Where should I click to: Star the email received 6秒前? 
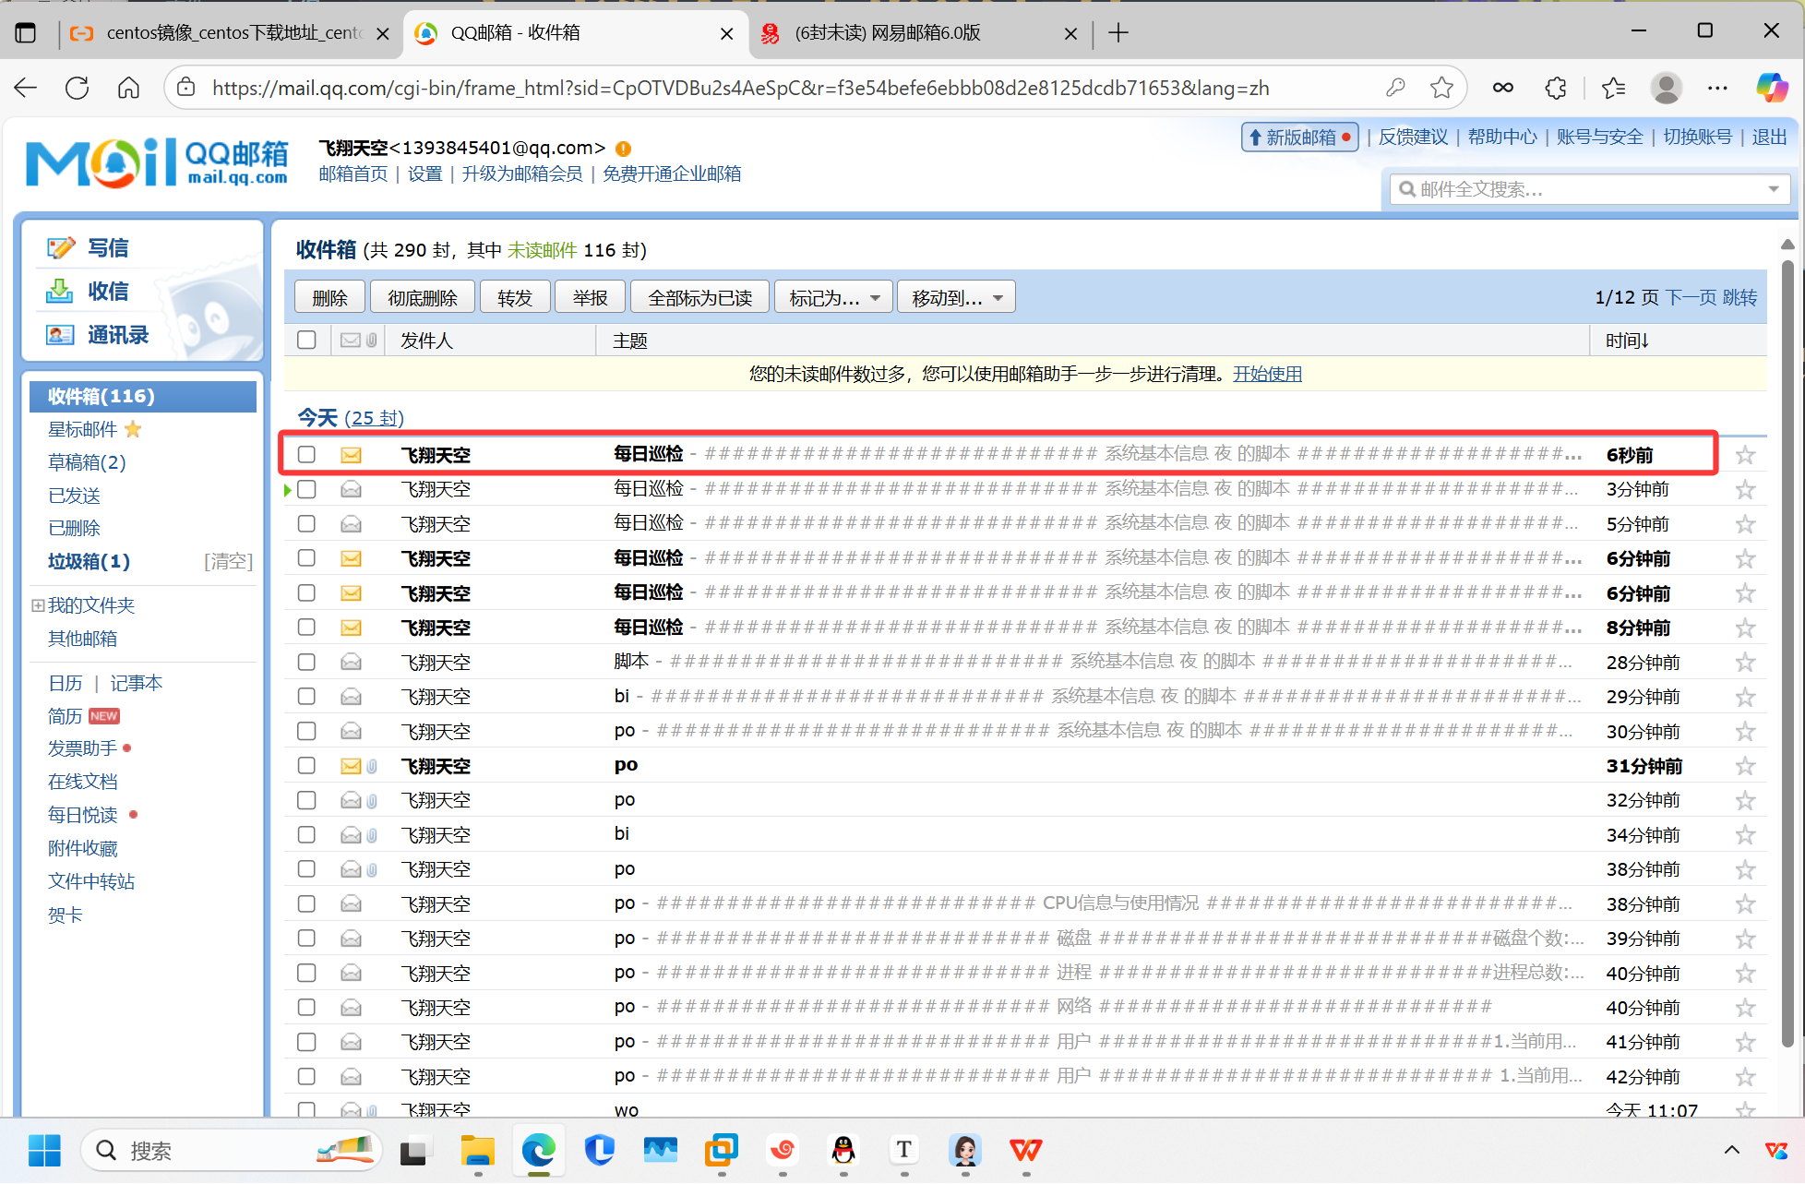1744,455
